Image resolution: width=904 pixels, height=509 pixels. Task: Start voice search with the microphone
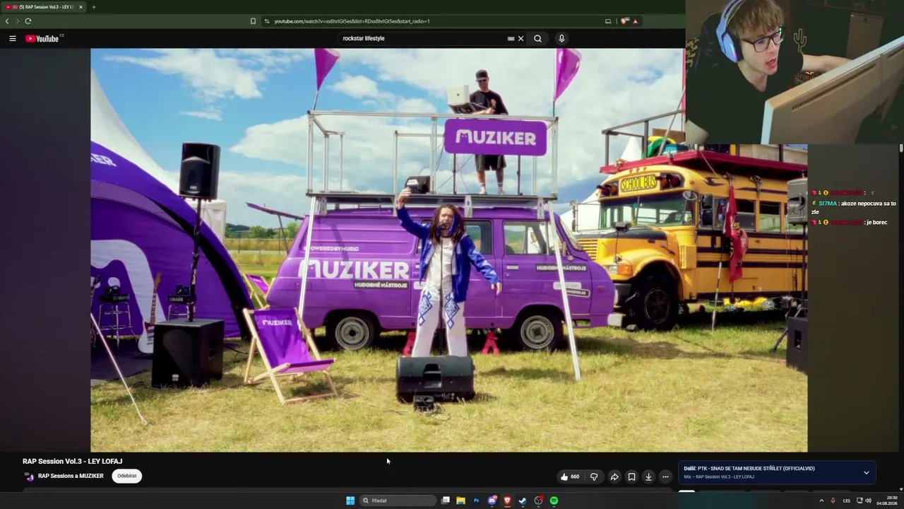coord(561,38)
